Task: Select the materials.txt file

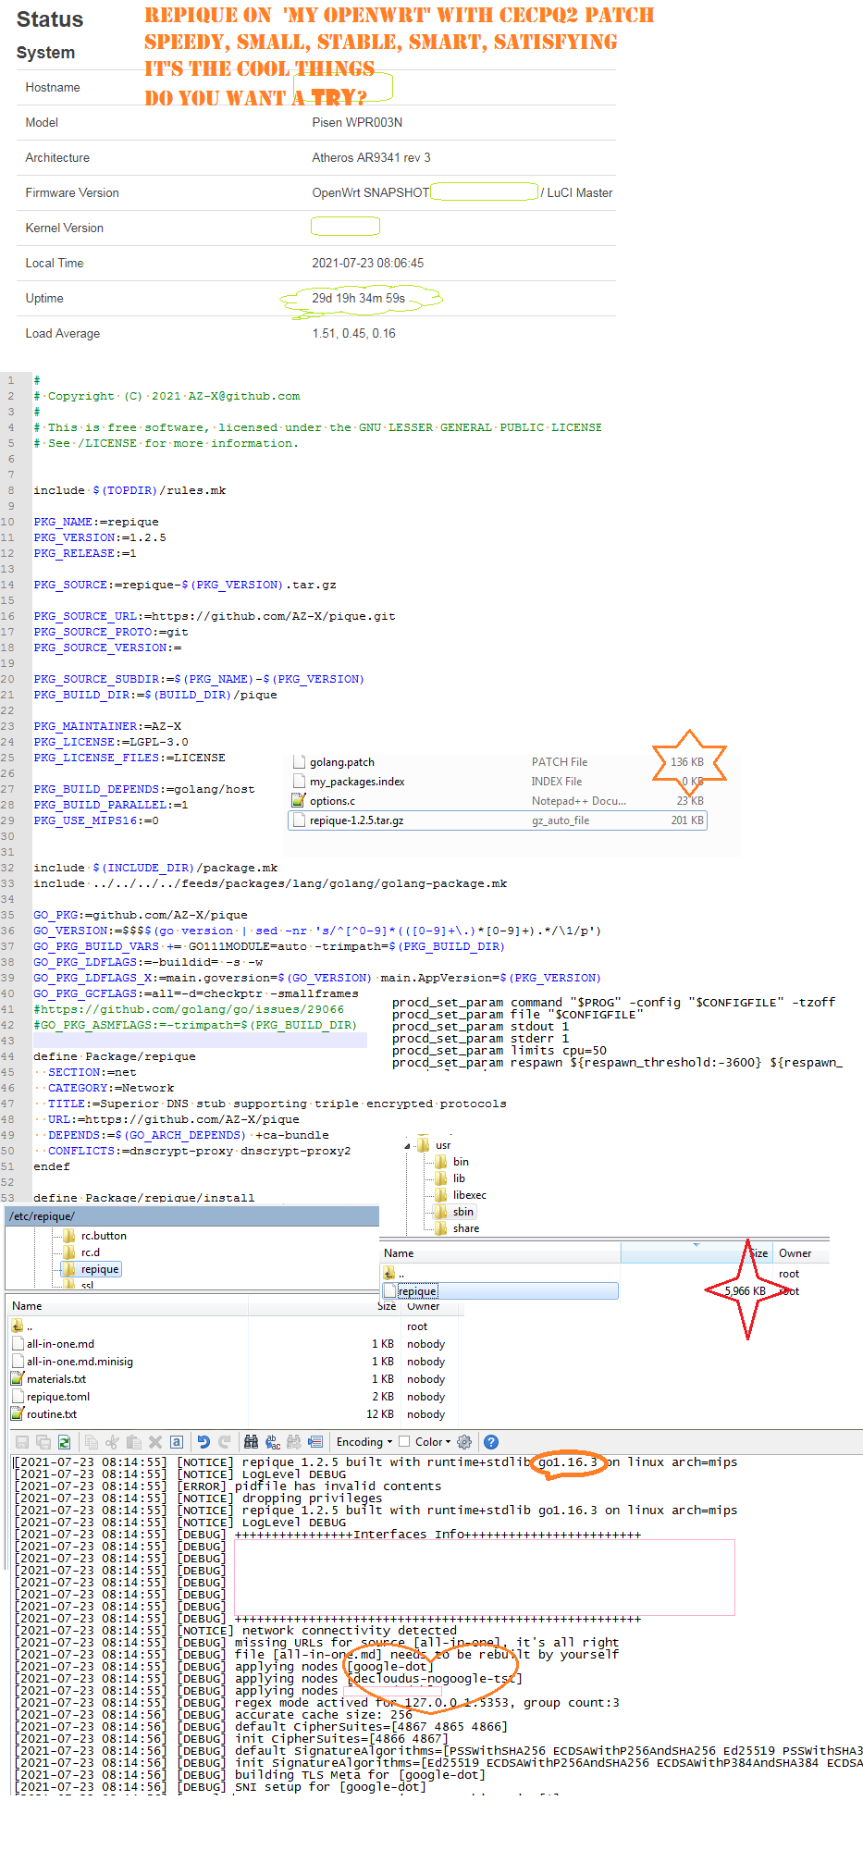Action: pos(49,1379)
